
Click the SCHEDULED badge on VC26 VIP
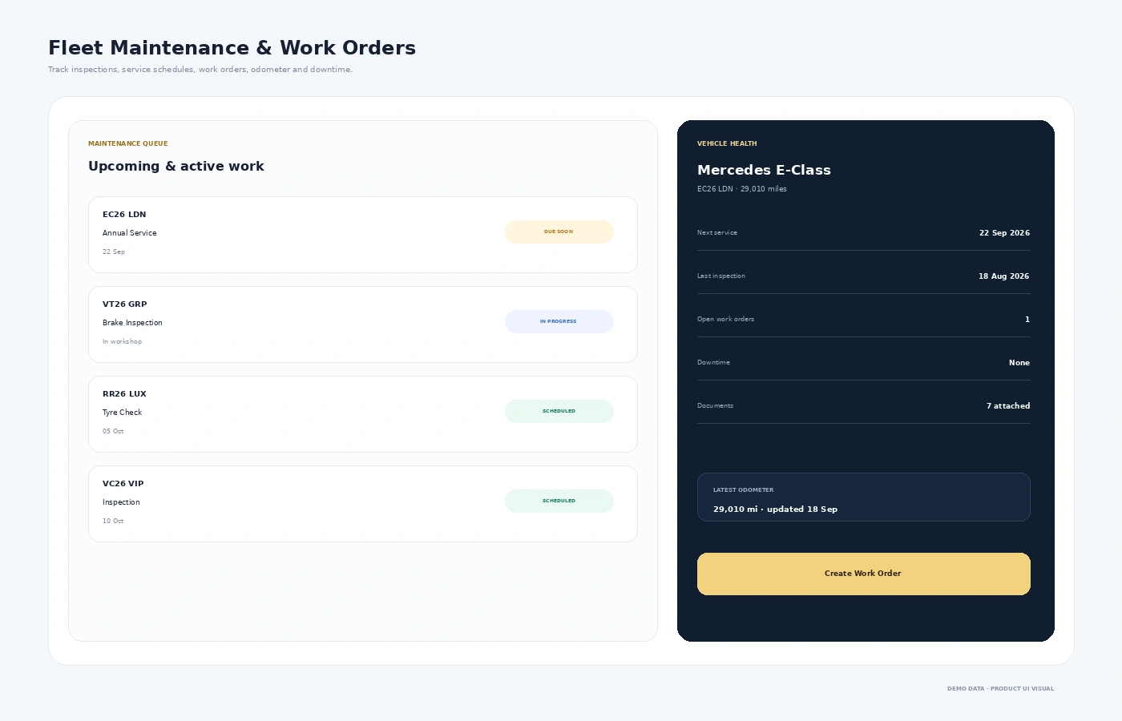tap(559, 501)
